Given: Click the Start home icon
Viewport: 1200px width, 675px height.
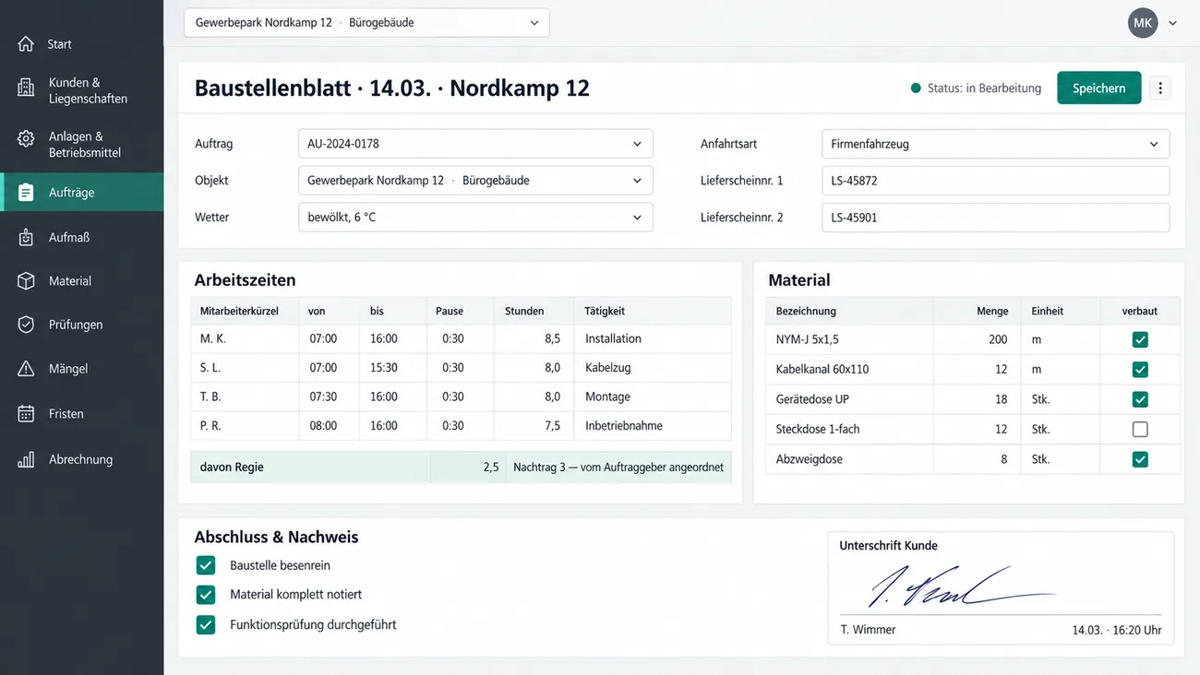Looking at the screenshot, I should tap(26, 43).
